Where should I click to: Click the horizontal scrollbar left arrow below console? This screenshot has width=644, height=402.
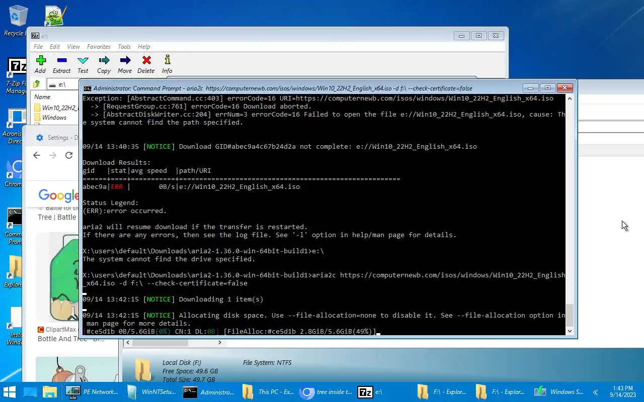(x=128, y=343)
